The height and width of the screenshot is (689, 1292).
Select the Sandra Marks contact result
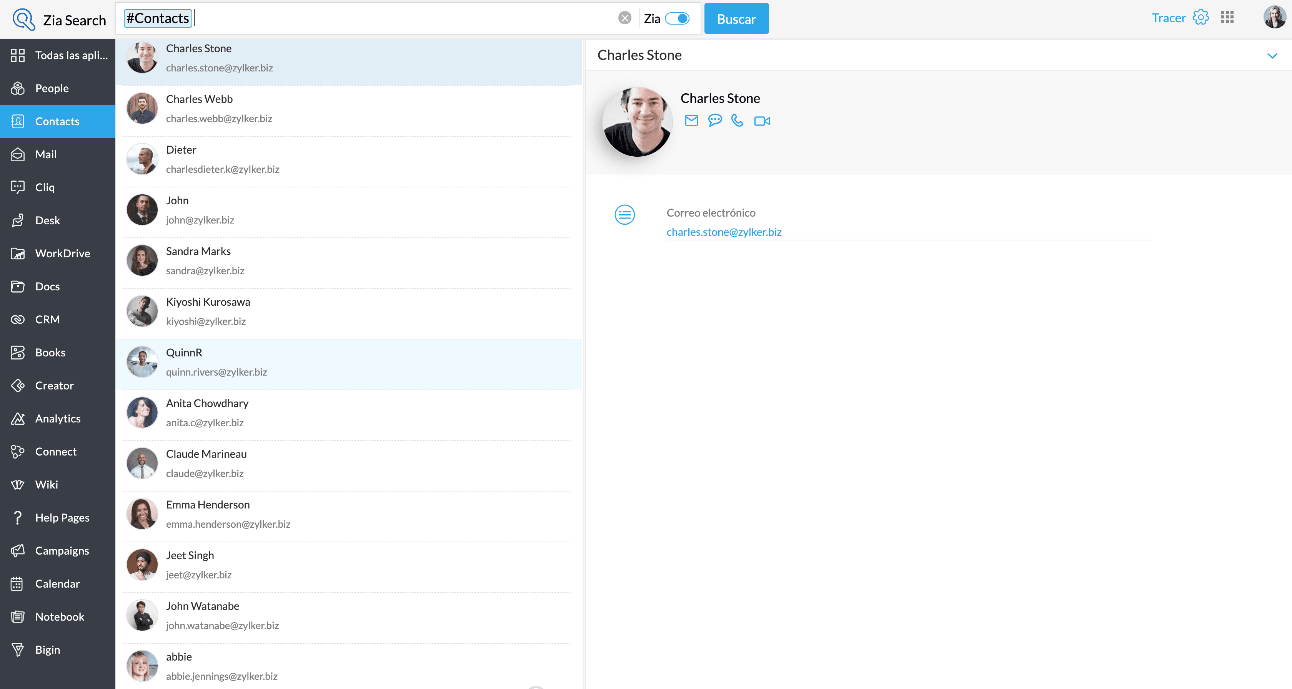click(x=349, y=261)
